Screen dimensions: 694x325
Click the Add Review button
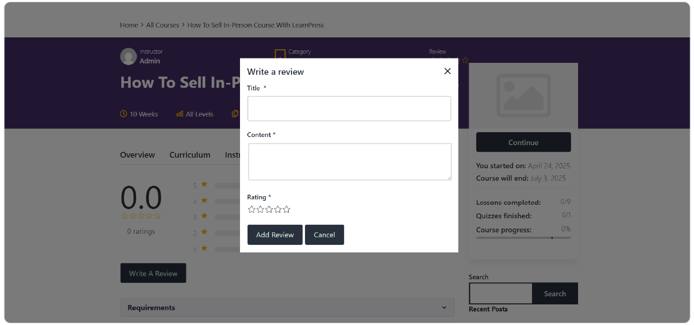275,235
